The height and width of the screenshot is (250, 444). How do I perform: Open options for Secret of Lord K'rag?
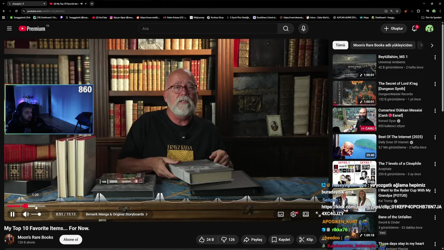(x=435, y=84)
